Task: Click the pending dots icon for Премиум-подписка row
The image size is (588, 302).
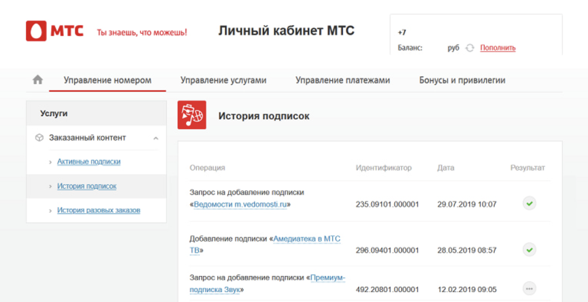Action: 529,289
